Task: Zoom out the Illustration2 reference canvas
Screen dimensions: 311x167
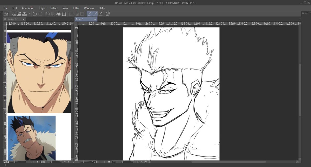Action: tap(29, 162)
